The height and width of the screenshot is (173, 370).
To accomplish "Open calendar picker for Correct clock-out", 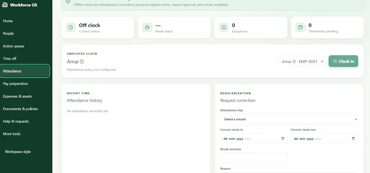I will pyautogui.click(x=353, y=139).
